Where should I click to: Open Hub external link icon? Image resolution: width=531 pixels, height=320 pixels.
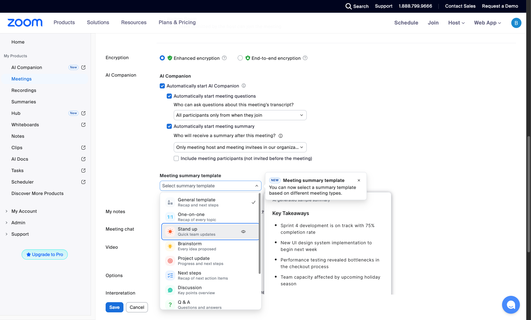(x=83, y=113)
